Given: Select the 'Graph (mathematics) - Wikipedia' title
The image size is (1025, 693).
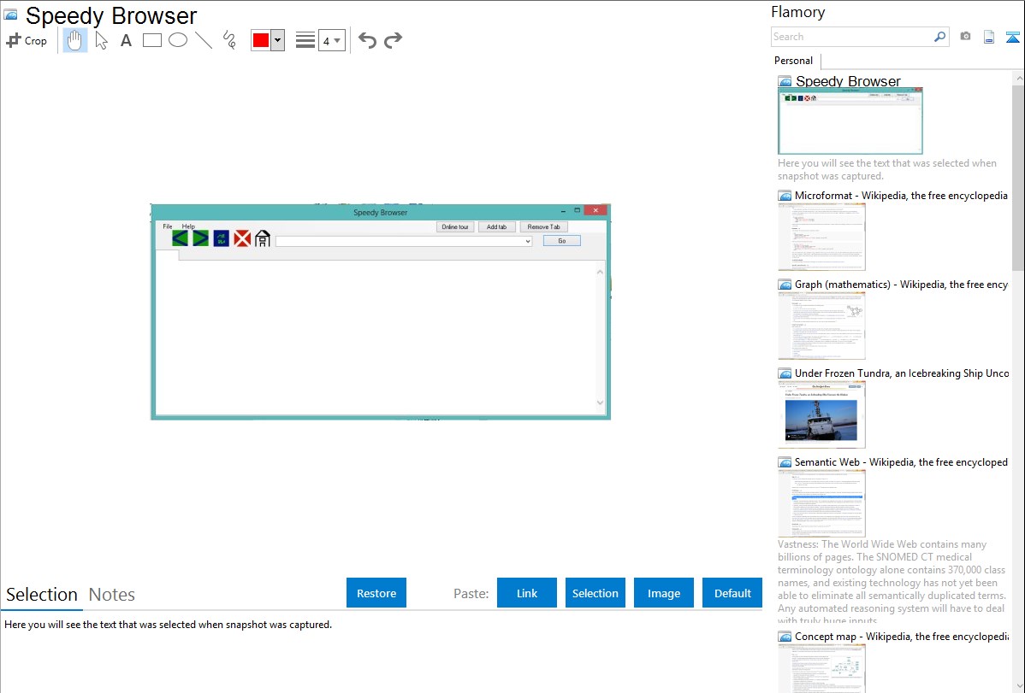Looking at the screenshot, I should pos(901,285).
